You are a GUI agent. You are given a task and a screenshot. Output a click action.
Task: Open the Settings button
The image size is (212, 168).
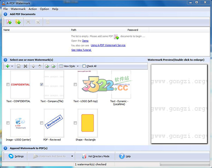[x=16, y=156]
